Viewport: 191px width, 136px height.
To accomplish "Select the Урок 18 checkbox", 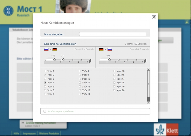I will [114, 83].
